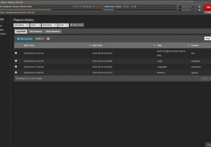Click start time '2015-09-04 15:33:34'

coord(34,61)
